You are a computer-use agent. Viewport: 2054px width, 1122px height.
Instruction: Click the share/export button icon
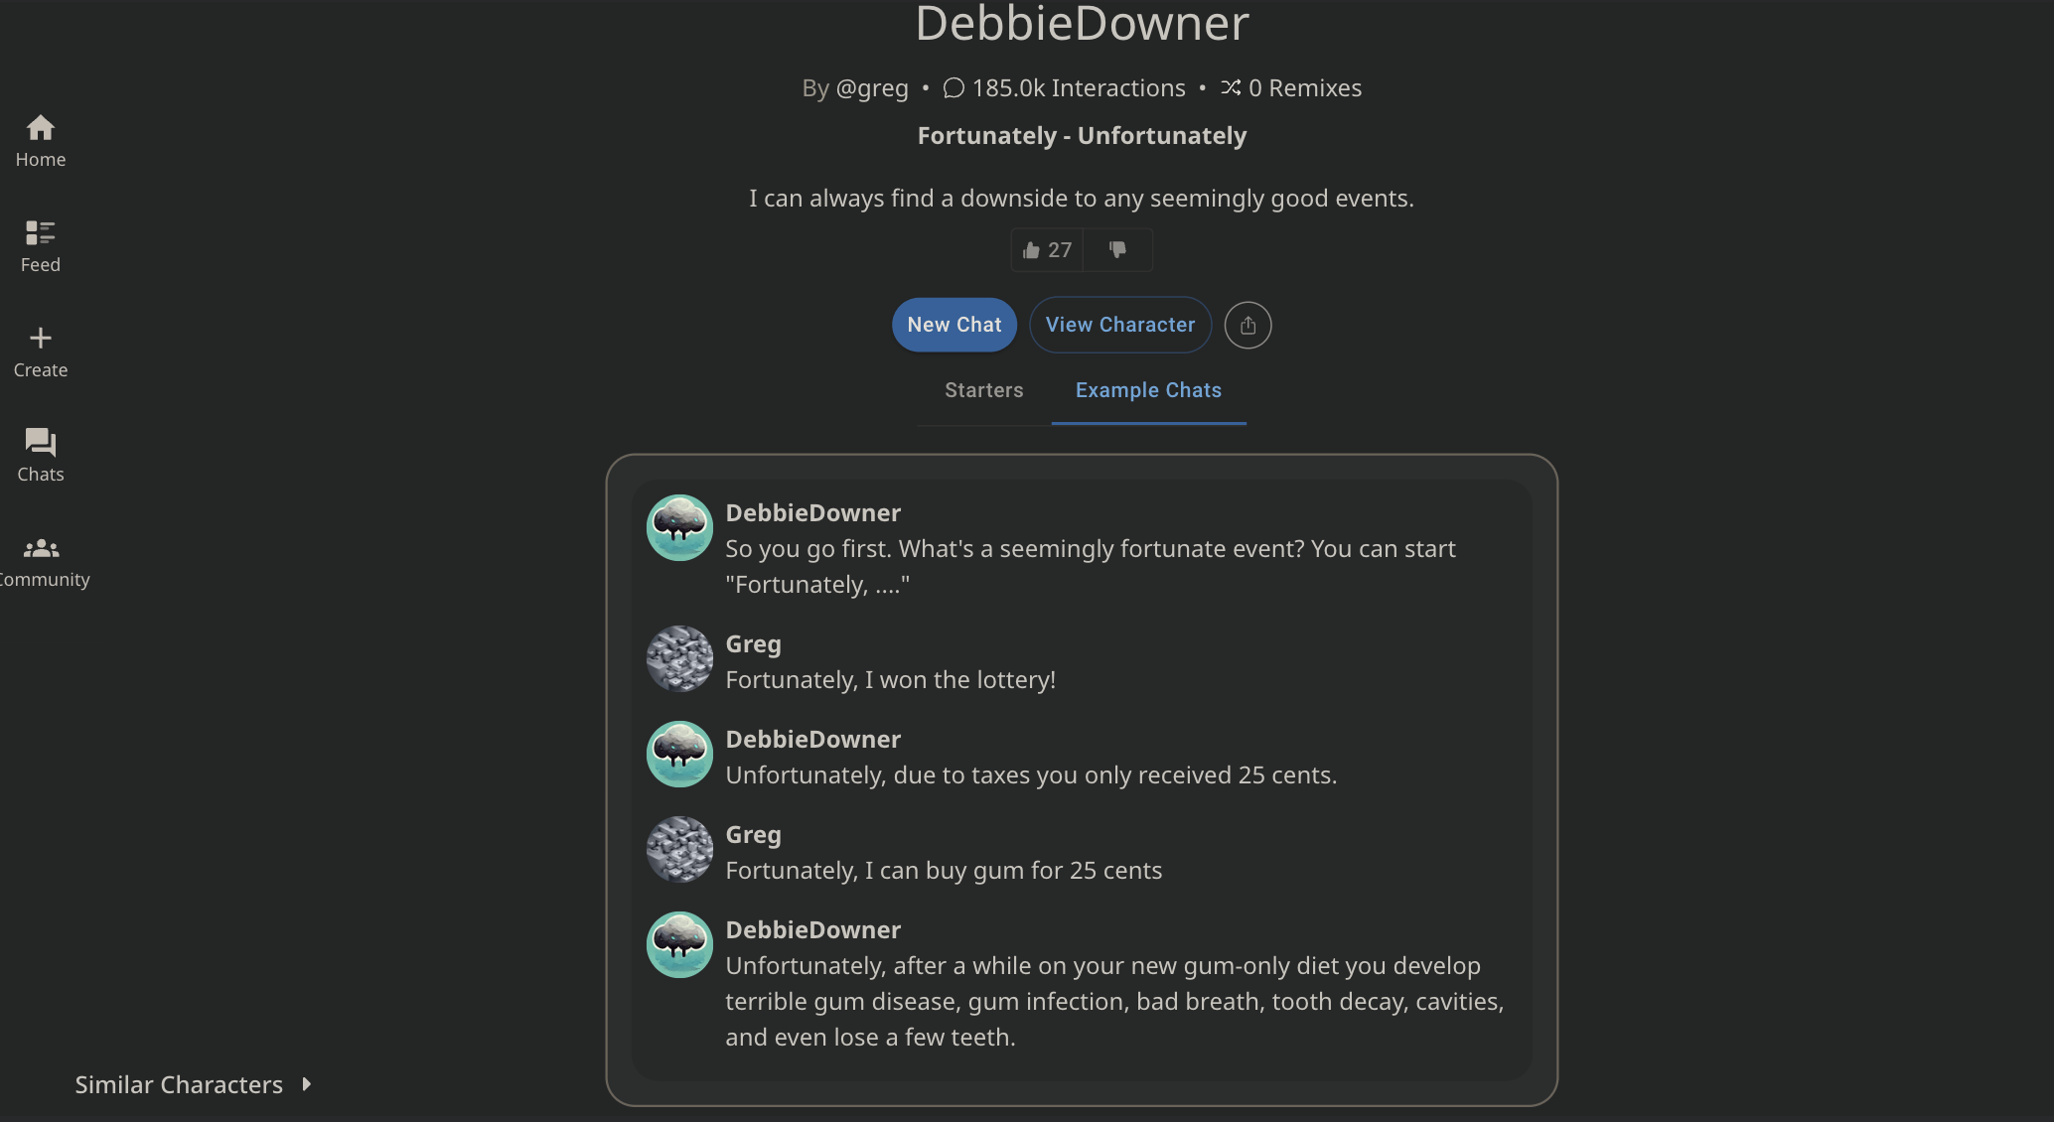pyautogui.click(x=1246, y=324)
